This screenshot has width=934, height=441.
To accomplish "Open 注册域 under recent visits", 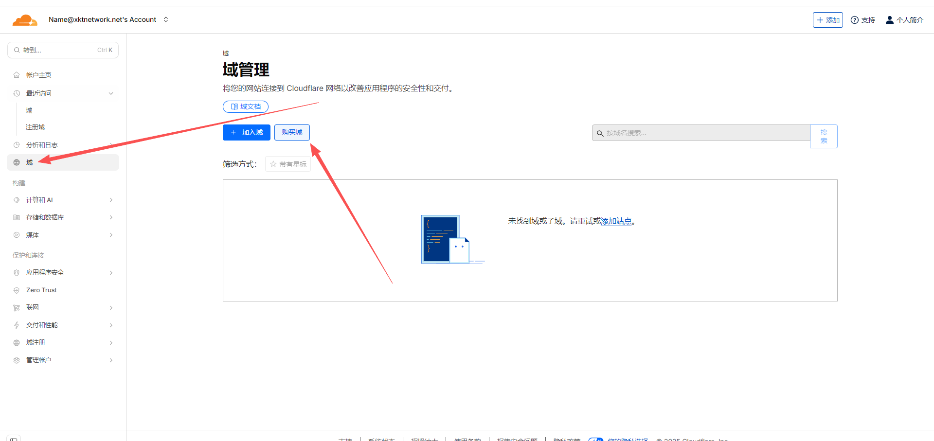I will click(x=36, y=127).
